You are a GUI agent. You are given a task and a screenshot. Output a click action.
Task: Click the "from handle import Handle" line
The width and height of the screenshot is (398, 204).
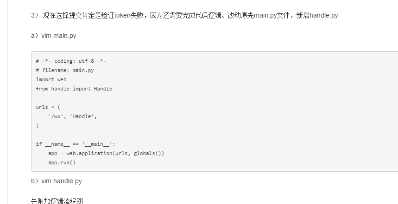[x=74, y=89]
